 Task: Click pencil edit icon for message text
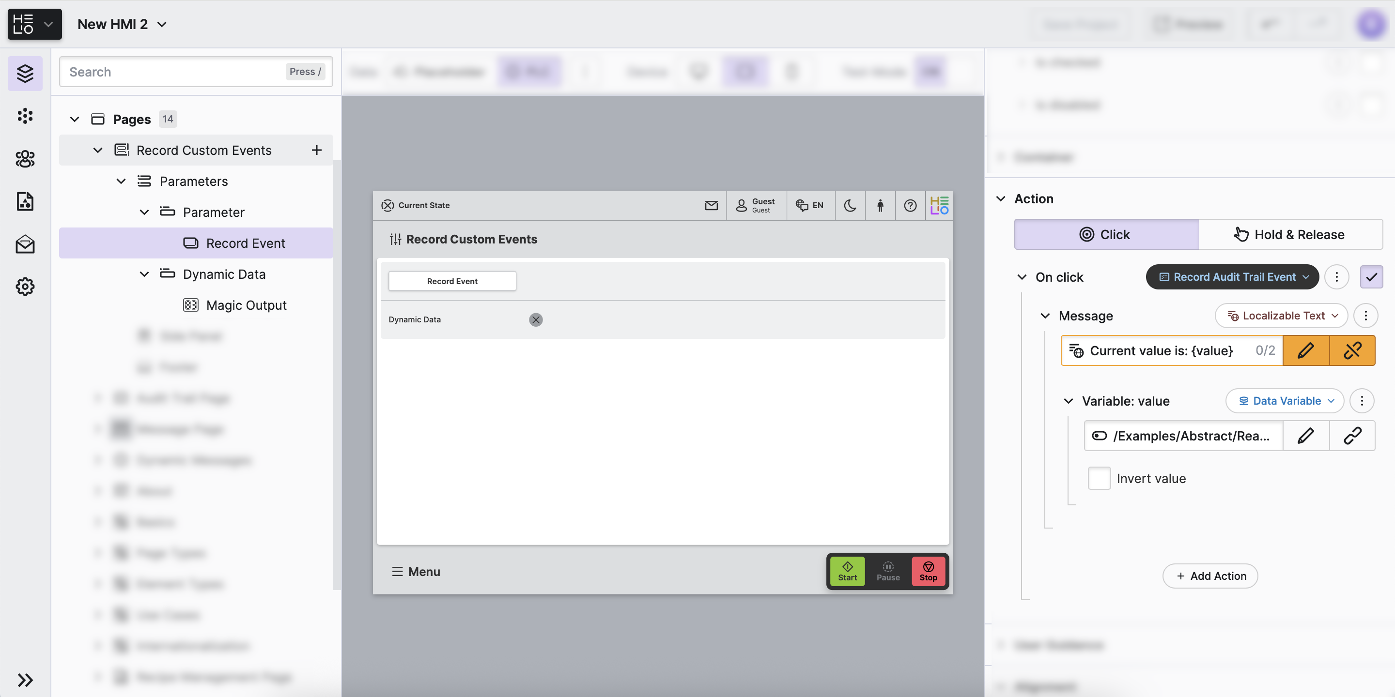point(1306,350)
